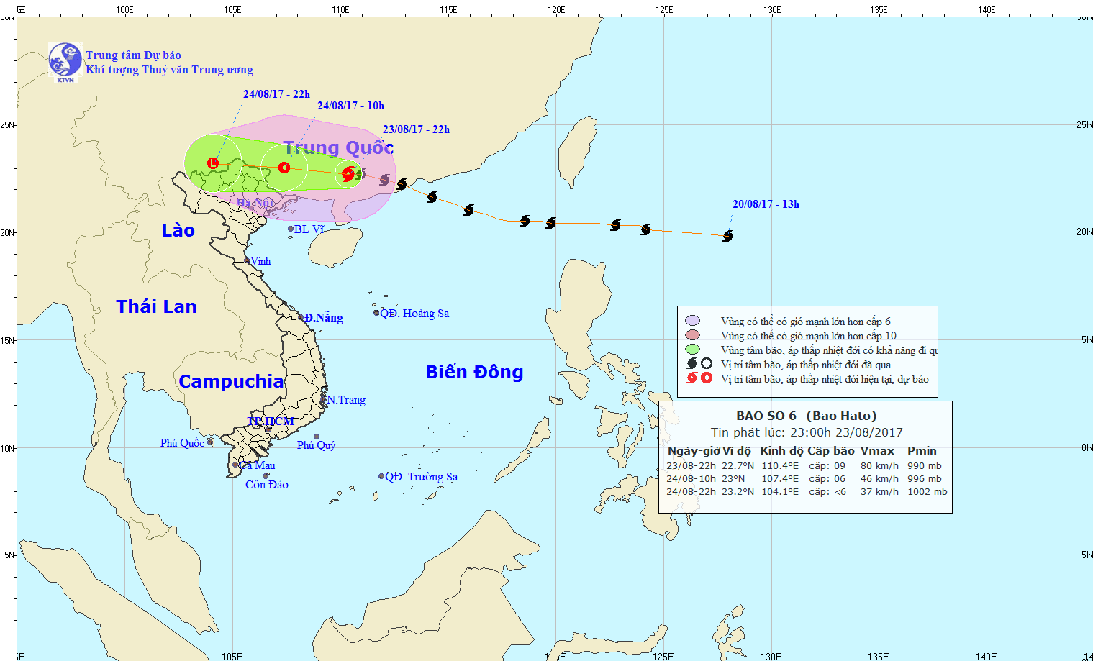Click the QĐ. Hoàng Sa marker dot

(376, 313)
